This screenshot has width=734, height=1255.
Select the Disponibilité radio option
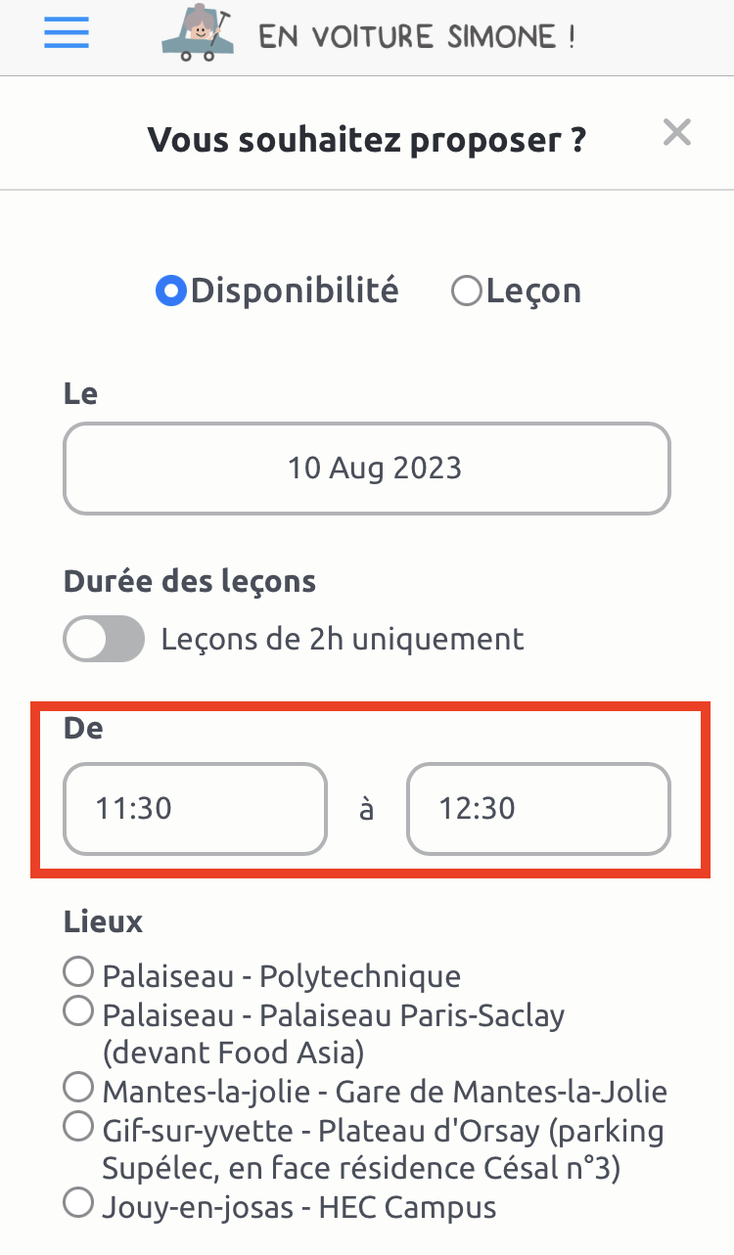pyautogui.click(x=171, y=291)
